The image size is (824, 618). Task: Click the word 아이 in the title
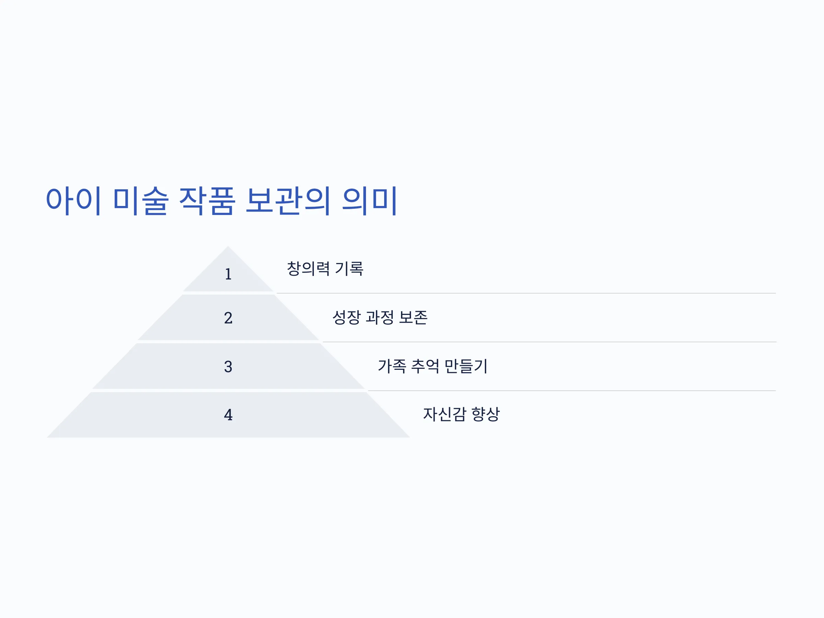(x=73, y=201)
